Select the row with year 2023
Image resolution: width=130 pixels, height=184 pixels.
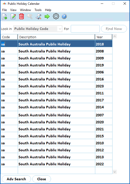click(56, 86)
